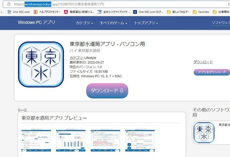Open the One NEC.com BCP bookmark
This screenshot has height=157, width=230.
point(148,12)
